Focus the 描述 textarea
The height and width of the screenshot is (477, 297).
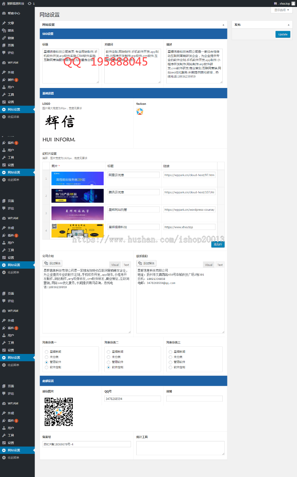(194, 66)
